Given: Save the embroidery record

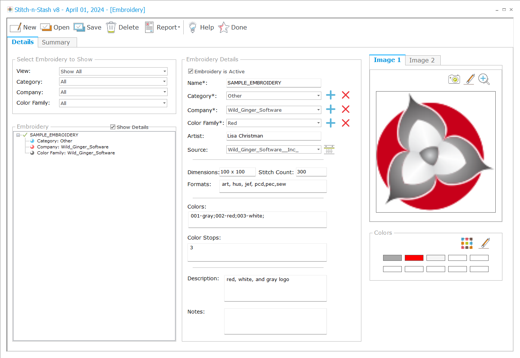Looking at the screenshot, I should click(79, 27).
